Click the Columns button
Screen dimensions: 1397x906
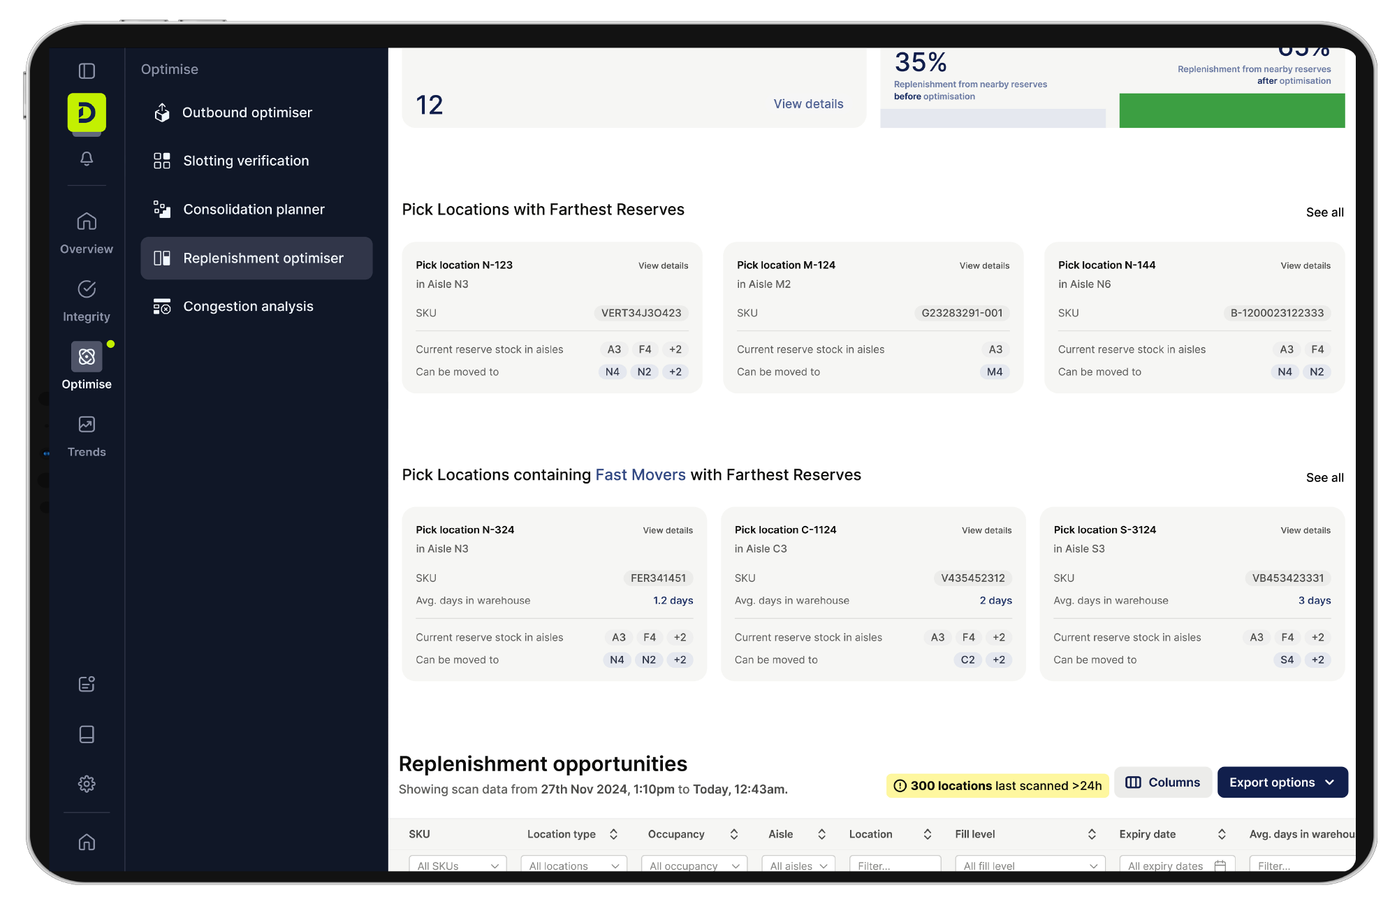1163,782
